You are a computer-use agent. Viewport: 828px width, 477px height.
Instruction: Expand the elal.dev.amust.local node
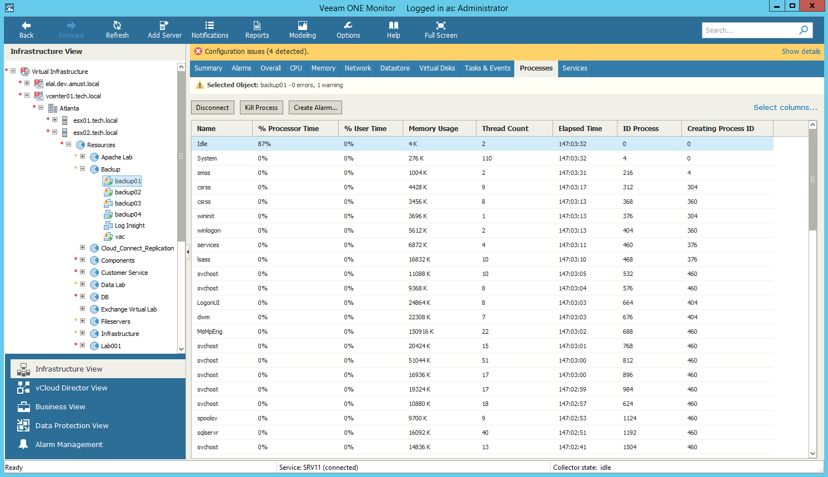pyautogui.click(x=27, y=83)
